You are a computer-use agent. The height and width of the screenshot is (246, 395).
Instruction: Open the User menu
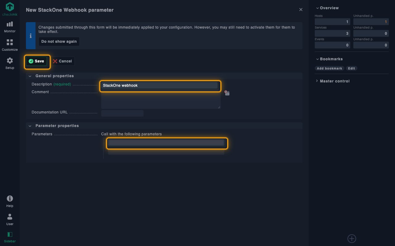pyautogui.click(x=10, y=220)
